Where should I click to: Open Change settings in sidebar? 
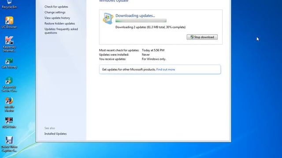tap(55, 12)
